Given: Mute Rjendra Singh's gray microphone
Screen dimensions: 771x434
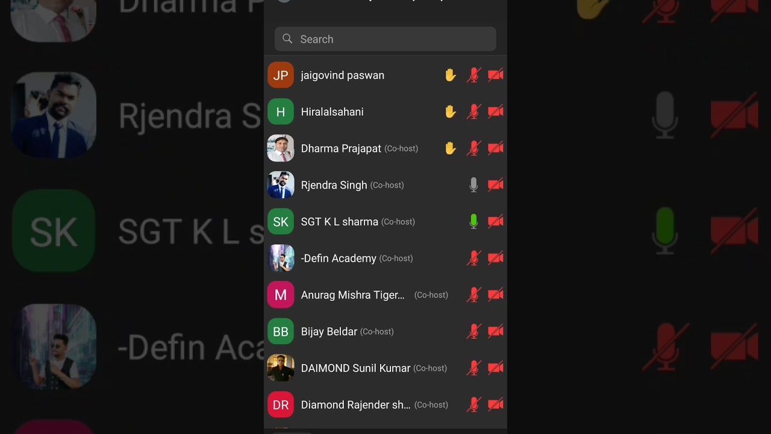Looking at the screenshot, I should pos(473,185).
